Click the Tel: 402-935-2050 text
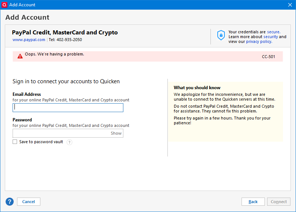296x212 pixels. [x=65, y=40]
